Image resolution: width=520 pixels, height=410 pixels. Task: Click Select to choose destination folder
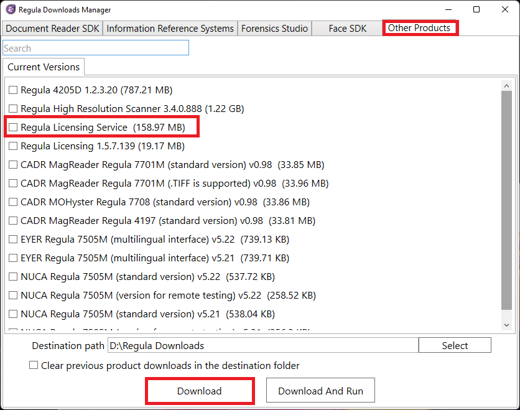pos(455,345)
